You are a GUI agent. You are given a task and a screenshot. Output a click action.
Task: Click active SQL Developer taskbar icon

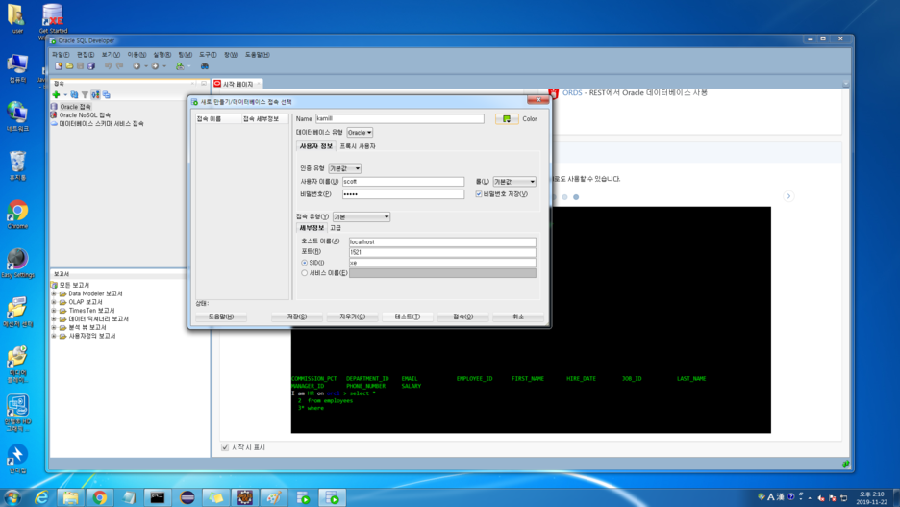click(x=333, y=497)
